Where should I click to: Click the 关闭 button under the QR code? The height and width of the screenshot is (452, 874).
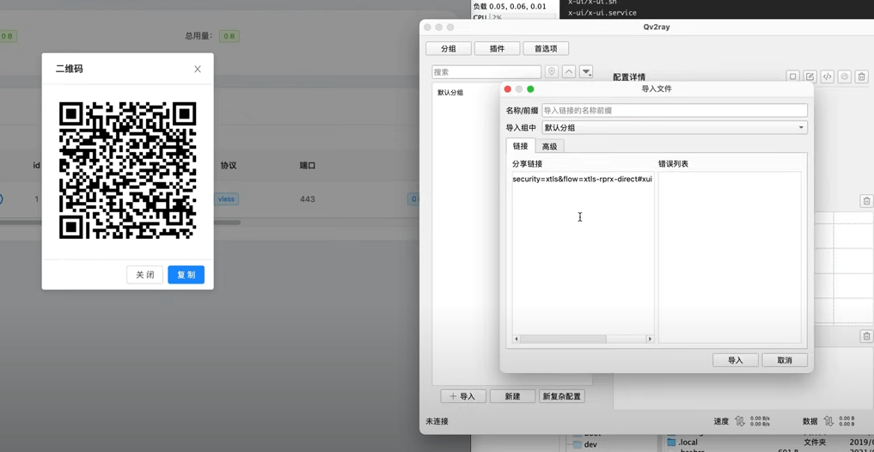click(145, 275)
